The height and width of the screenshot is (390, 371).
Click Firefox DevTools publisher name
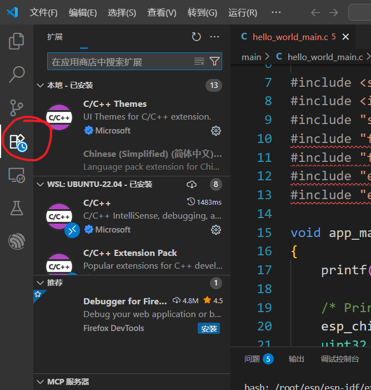tap(114, 328)
